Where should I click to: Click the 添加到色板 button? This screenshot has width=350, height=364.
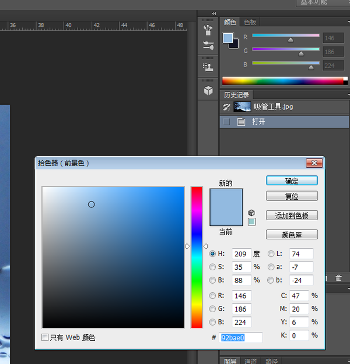[292, 215]
